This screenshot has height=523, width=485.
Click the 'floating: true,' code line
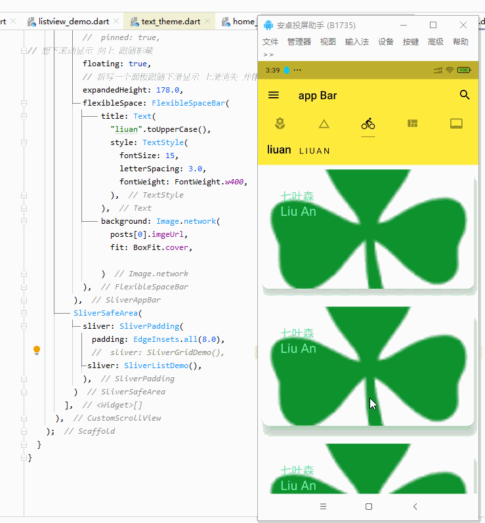point(117,64)
